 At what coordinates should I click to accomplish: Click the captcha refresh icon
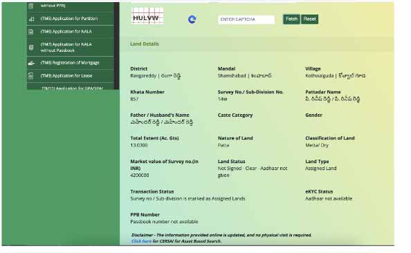(x=192, y=19)
